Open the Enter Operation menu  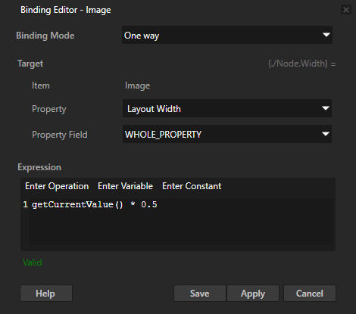click(57, 186)
